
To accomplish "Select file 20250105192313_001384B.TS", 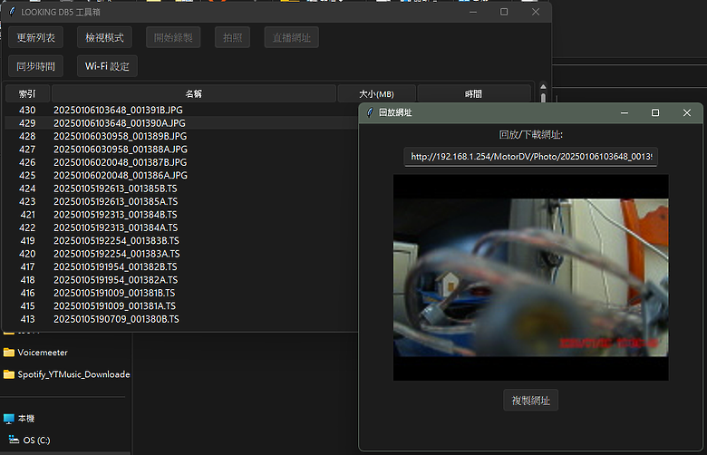I will coord(115,215).
